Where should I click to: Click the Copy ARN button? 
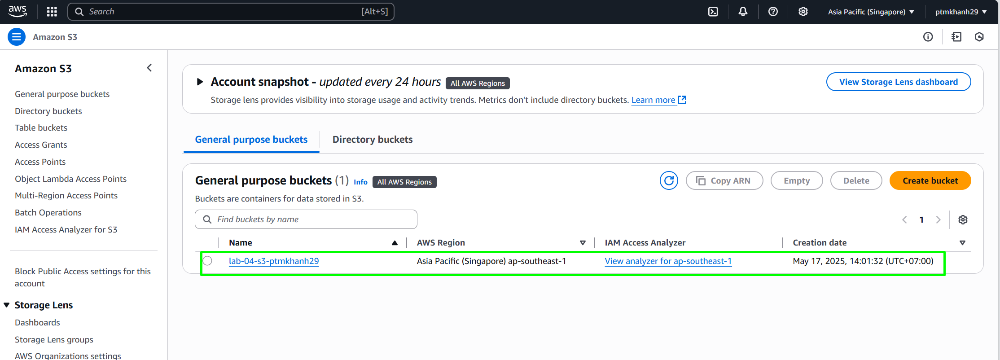tap(724, 180)
